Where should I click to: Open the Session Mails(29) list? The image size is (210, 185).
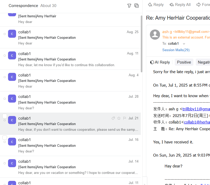[176, 50]
